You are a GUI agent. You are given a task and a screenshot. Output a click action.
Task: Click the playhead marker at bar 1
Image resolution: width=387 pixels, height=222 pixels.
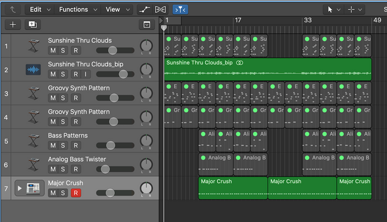tap(164, 28)
